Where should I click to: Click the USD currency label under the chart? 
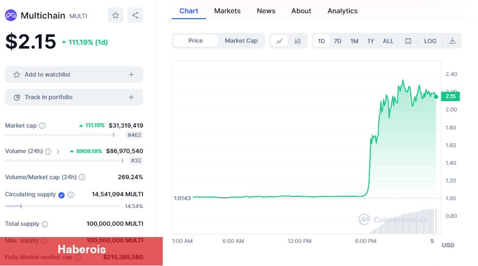tap(448, 245)
